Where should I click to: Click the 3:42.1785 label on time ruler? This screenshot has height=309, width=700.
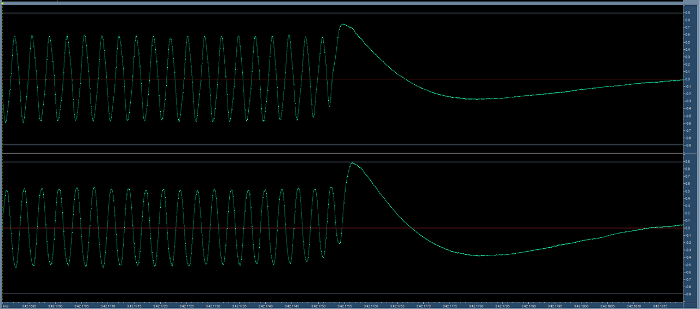click(502, 306)
